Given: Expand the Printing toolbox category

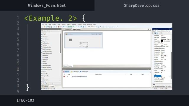Looking at the screenshot, I should click(x=51, y=82).
